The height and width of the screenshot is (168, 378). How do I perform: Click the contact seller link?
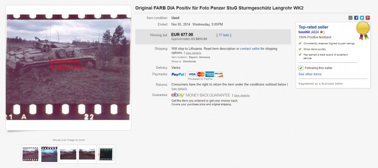point(250,49)
